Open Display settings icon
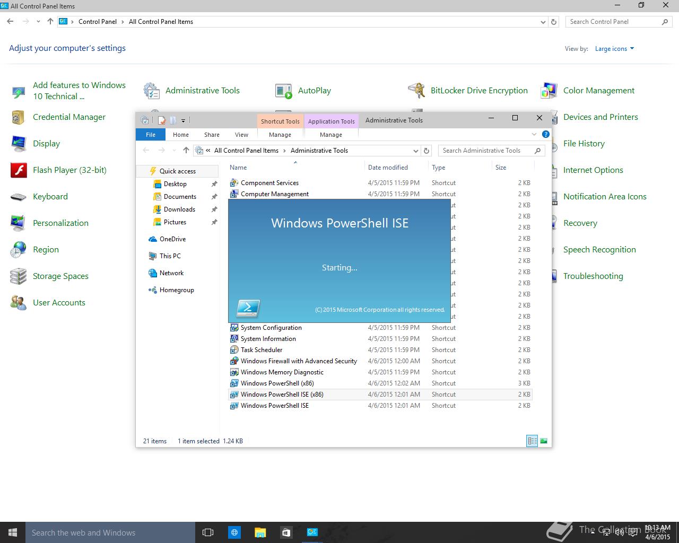Screen dimensions: 679x543 19,144
